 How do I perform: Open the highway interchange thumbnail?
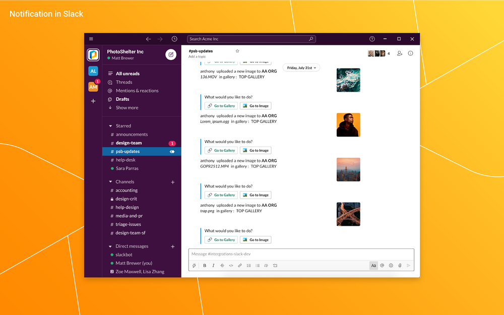pyautogui.click(x=348, y=214)
